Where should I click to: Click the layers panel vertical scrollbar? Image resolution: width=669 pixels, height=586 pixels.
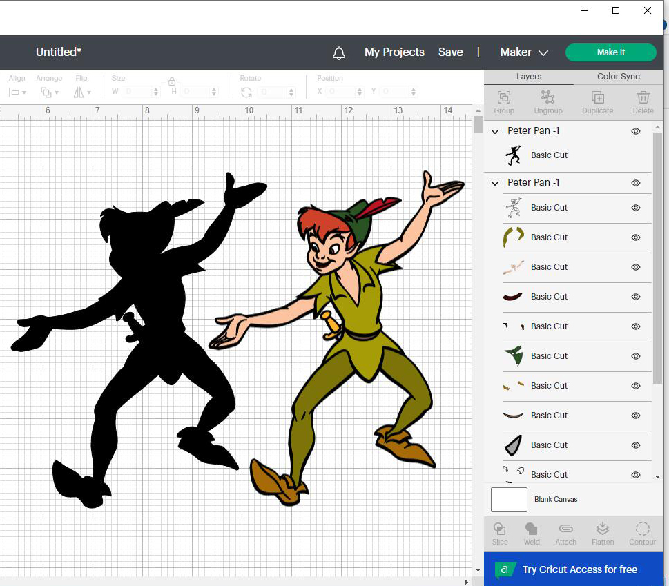tap(657, 257)
